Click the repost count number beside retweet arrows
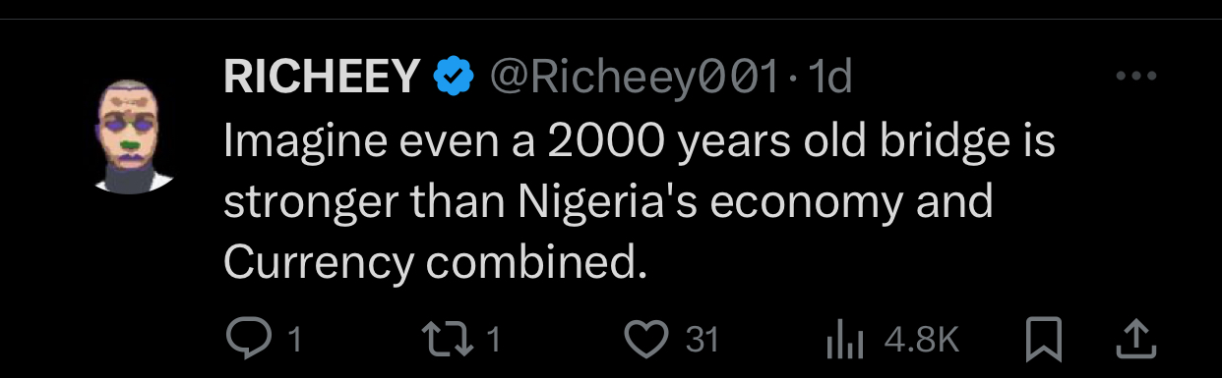 (494, 340)
